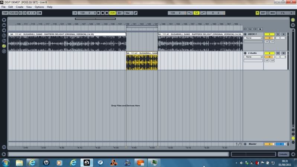Solo the DECK 1 track
The image size is (297, 167).
[278, 34]
